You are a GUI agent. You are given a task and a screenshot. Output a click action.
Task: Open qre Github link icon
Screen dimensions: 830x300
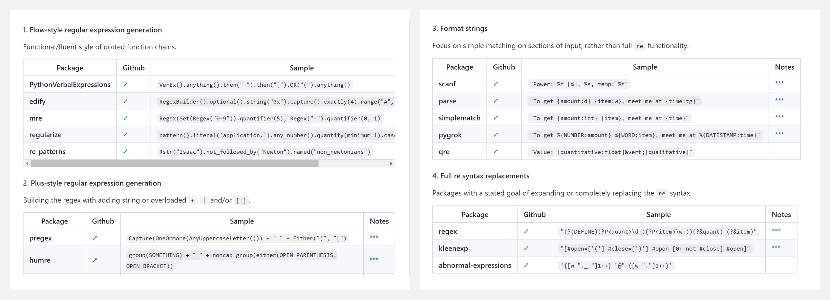pos(496,151)
